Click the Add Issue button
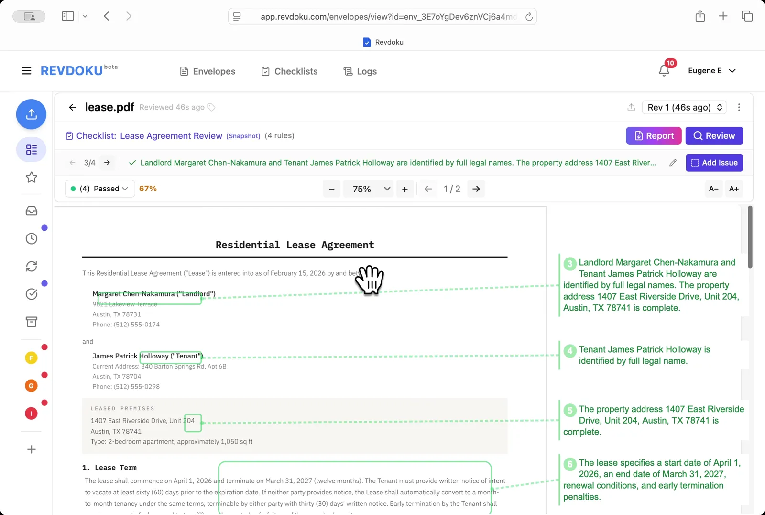 pyautogui.click(x=714, y=163)
